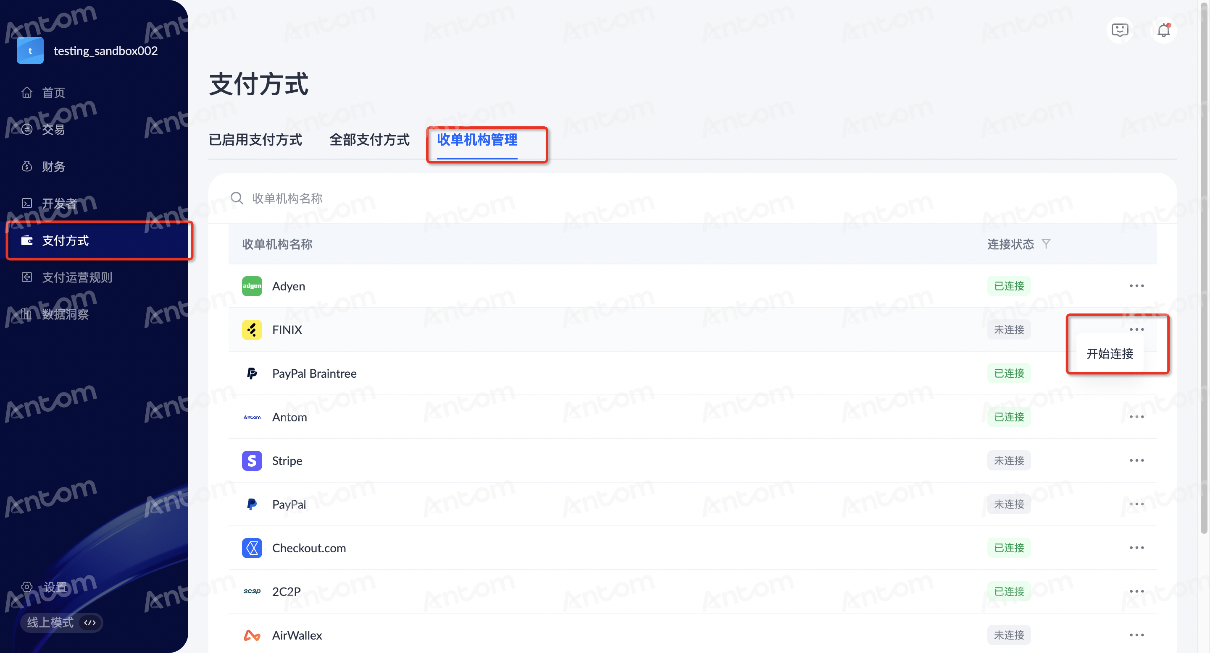The width and height of the screenshot is (1210, 653).
Task: Click the 2C2P logo
Action: point(252,591)
